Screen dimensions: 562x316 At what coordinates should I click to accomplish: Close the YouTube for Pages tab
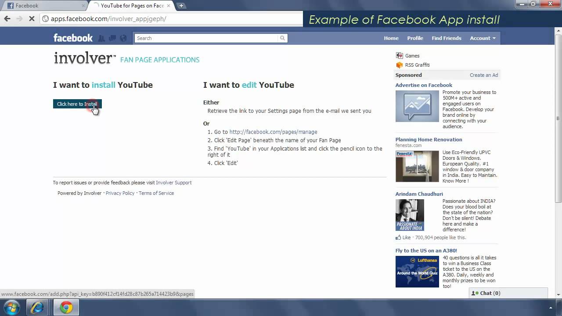(x=169, y=6)
